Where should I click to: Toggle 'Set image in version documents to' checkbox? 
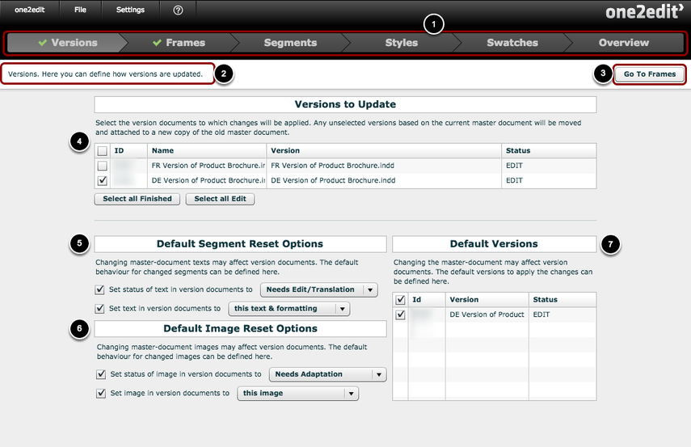point(101,393)
